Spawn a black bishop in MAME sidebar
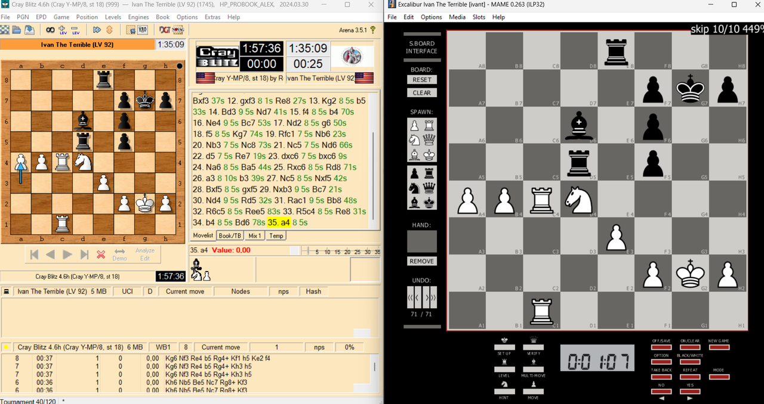Viewport: 764px width, 404px height. point(415,203)
